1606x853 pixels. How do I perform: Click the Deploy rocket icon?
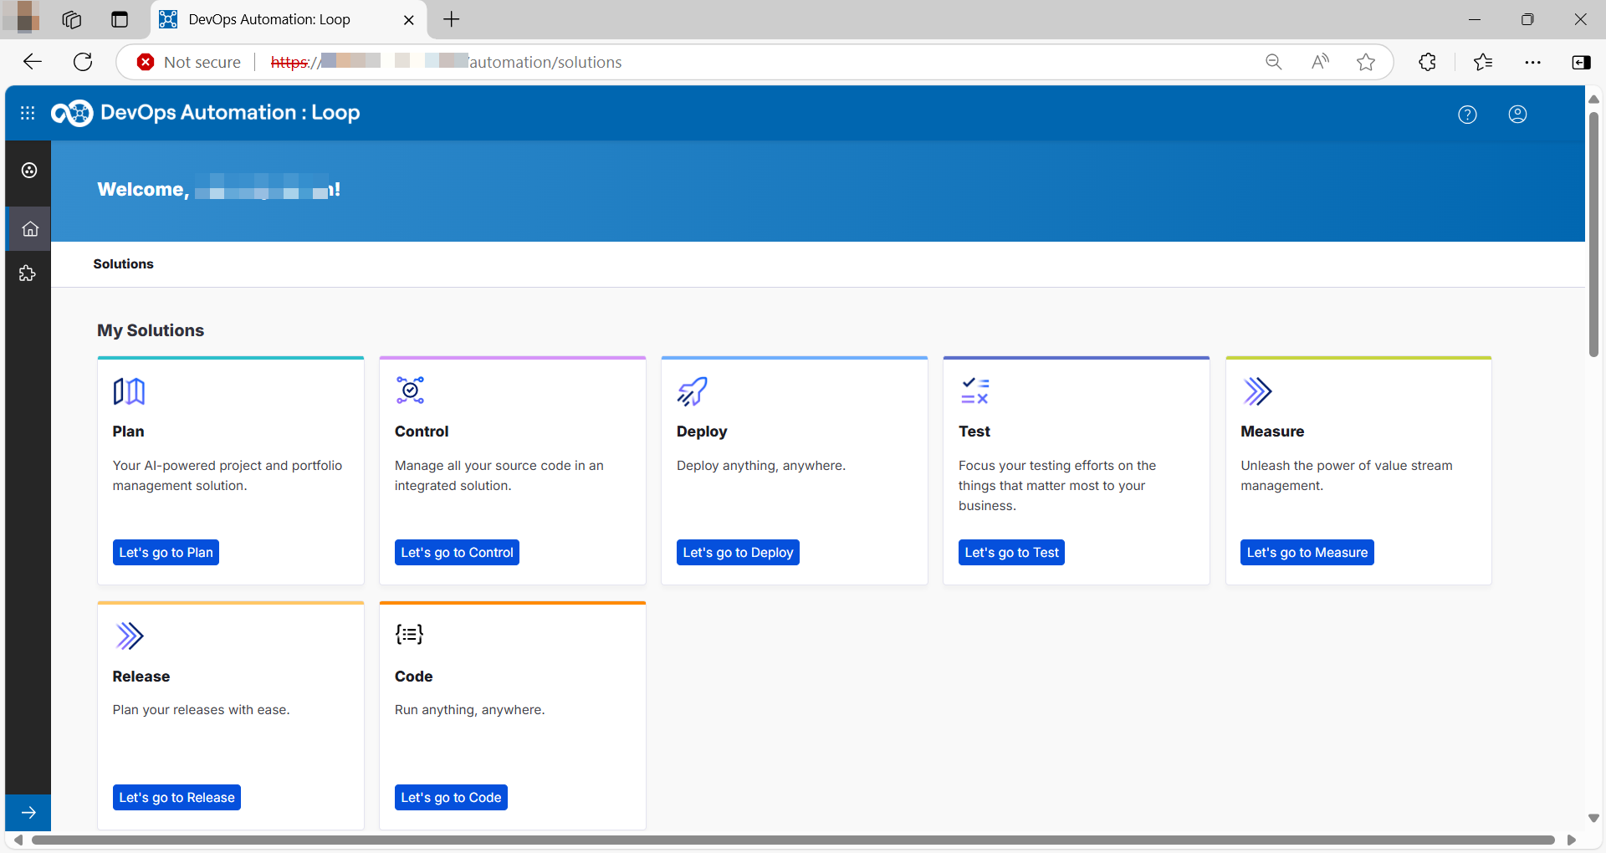click(x=691, y=391)
